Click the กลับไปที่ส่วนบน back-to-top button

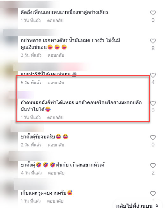click(137, 206)
